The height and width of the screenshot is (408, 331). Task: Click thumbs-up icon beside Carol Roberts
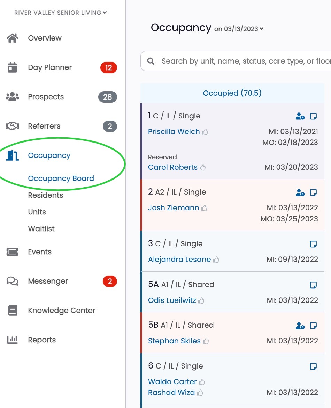pyautogui.click(x=203, y=168)
